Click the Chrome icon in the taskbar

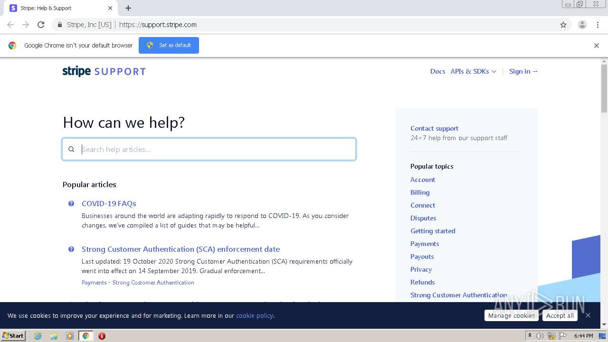pos(86,336)
